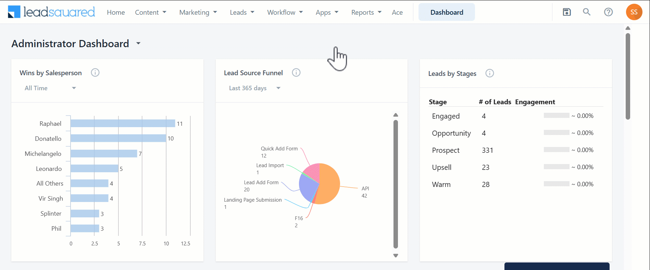
Task: Open the search magnifier icon
Action: tap(587, 12)
